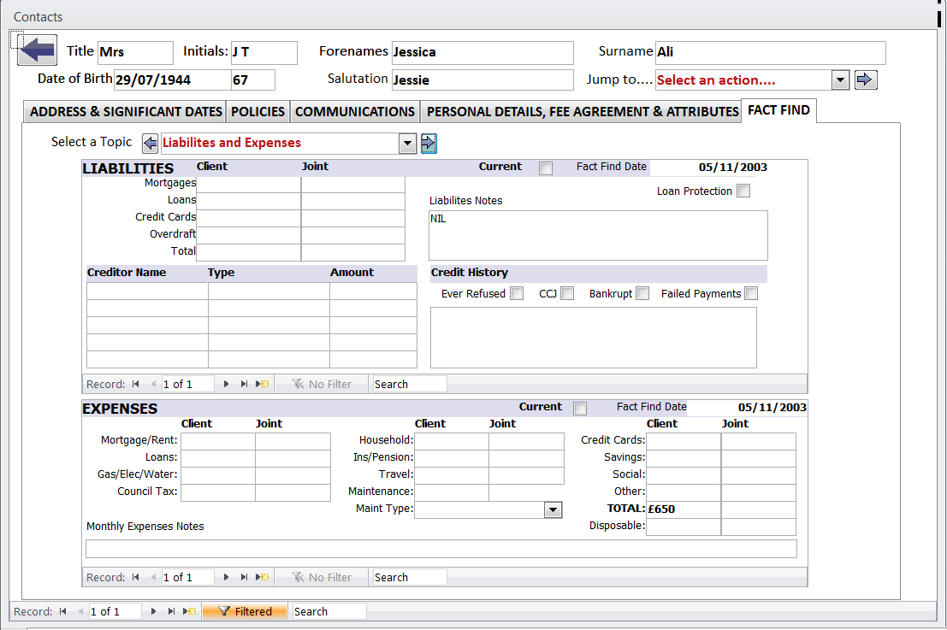Tick the Liabilities Current checkbox
The width and height of the screenshot is (947, 630).
point(546,168)
